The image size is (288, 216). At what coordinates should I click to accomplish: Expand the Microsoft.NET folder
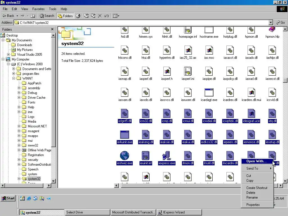coord(19,126)
